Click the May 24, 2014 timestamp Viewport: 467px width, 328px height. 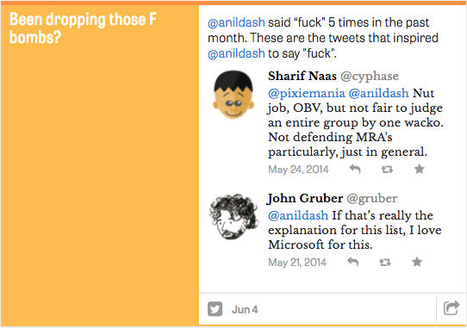298,170
